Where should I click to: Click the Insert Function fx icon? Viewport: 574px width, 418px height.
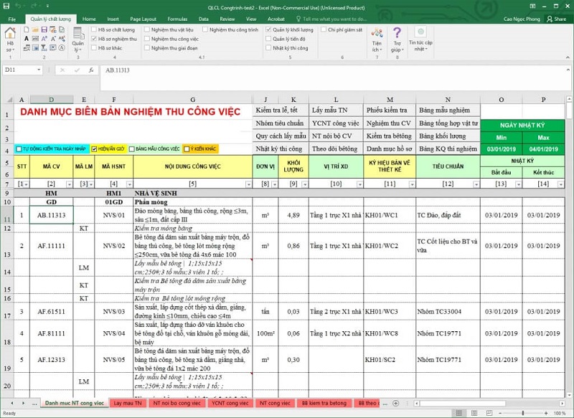[91, 70]
